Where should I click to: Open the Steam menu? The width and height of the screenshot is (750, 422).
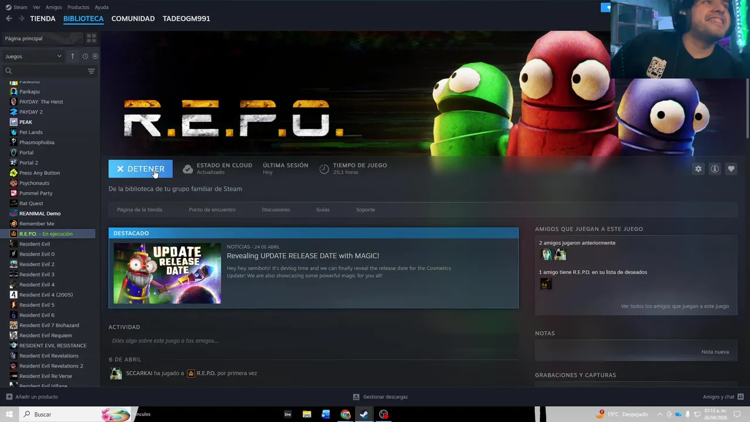click(16, 7)
